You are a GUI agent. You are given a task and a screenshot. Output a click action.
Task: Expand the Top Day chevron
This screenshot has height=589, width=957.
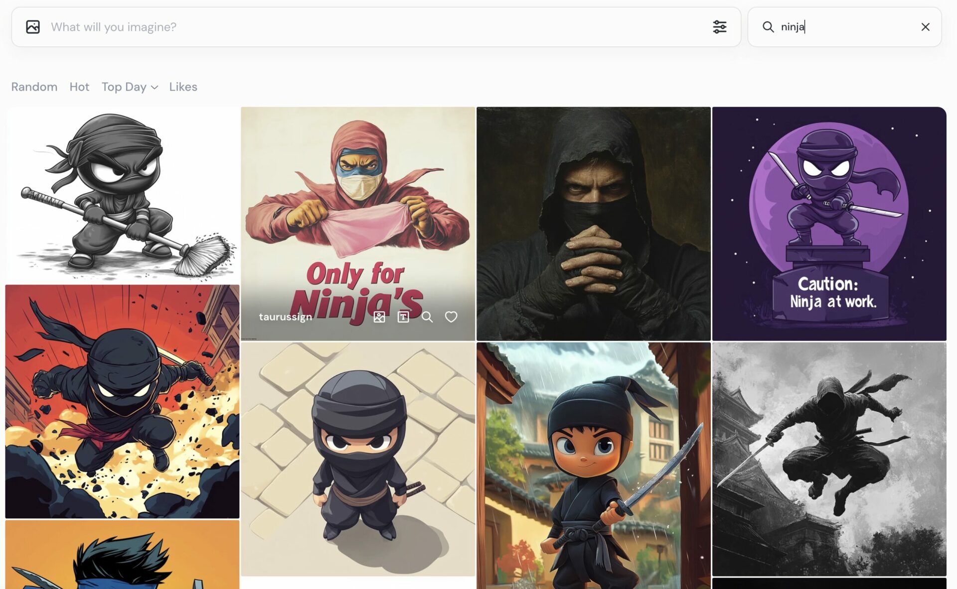coord(154,88)
